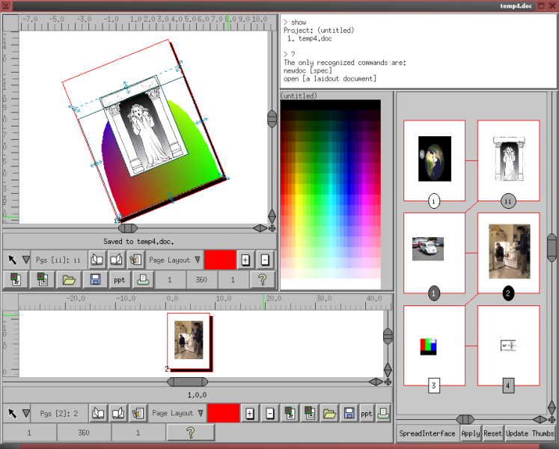Image resolution: width=559 pixels, height=449 pixels.
Task: Click the add page plus icon in Pgs [2] toolbar
Action: click(x=249, y=413)
